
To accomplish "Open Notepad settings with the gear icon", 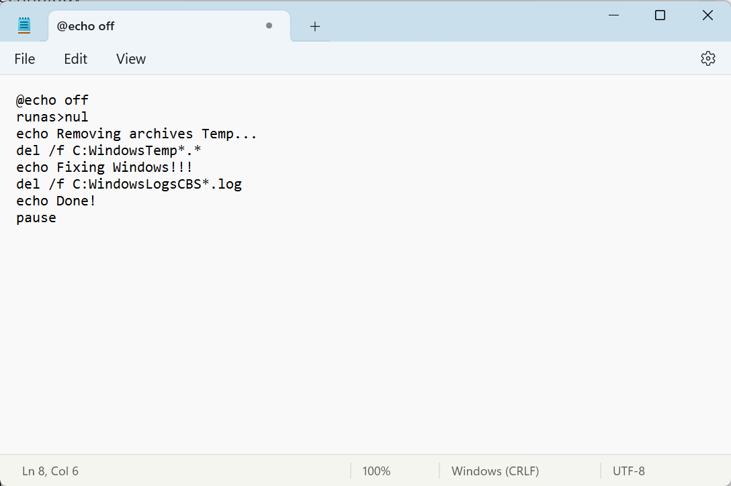I will 707,59.
